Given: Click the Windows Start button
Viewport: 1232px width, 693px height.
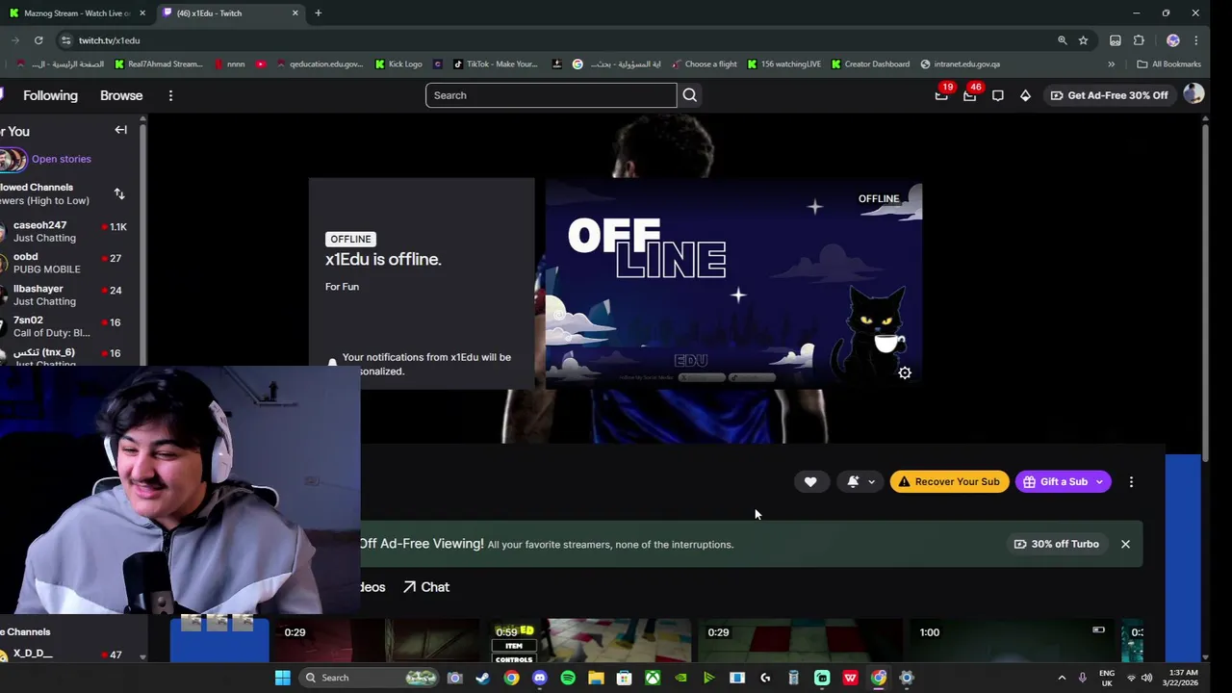Looking at the screenshot, I should coord(282,678).
